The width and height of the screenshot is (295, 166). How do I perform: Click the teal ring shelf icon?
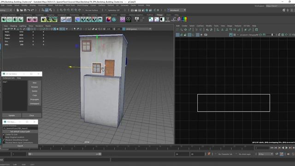coord(114,19)
